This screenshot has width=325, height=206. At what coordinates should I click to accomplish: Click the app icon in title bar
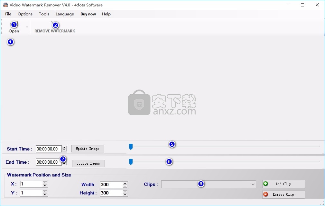click(5, 5)
